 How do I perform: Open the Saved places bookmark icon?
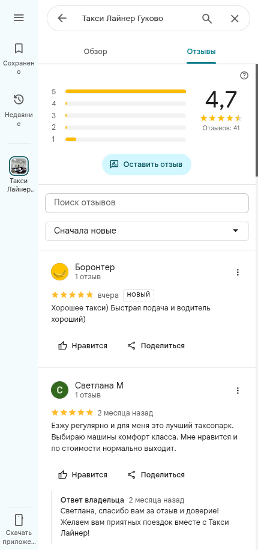pyautogui.click(x=19, y=48)
